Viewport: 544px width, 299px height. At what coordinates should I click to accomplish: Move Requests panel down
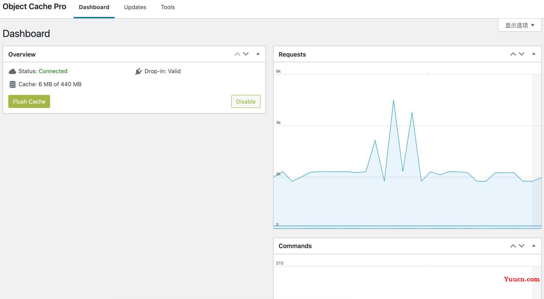(x=522, y=54)
